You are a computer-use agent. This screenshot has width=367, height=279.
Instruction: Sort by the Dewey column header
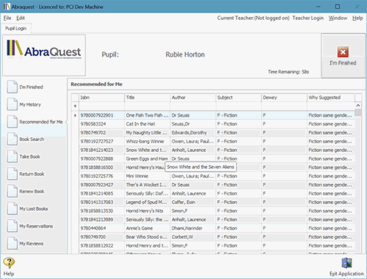[x=284, y=98]
